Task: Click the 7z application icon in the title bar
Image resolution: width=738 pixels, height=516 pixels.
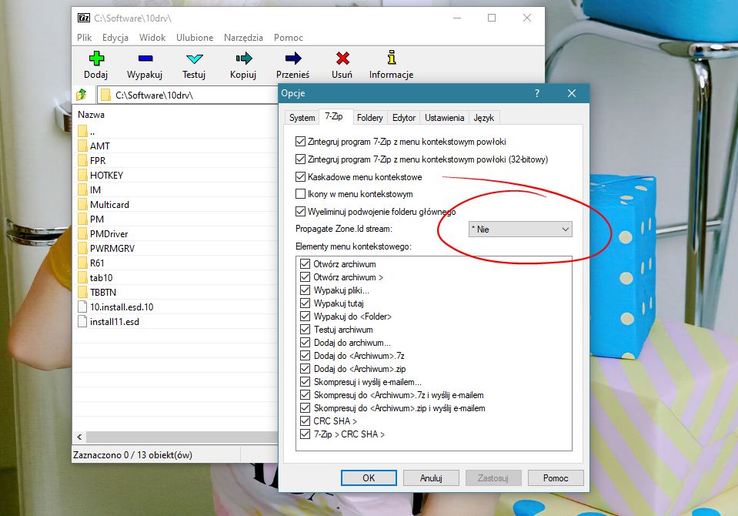Action: click(84, 18)
